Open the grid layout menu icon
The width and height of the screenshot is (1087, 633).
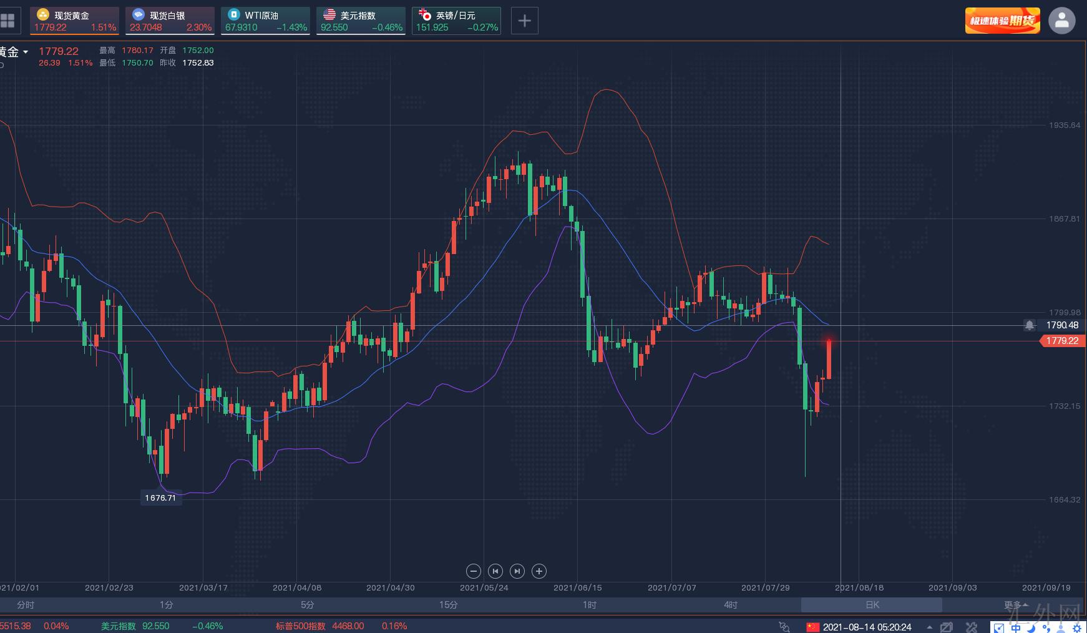point(8,21)
